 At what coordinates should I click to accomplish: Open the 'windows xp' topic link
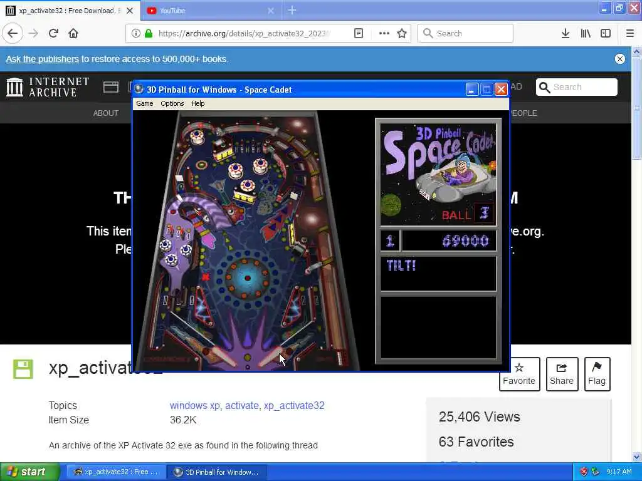tap(195, 405)
